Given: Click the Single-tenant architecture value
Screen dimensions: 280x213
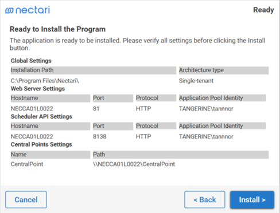Looking at the screenshot, I should click(x=196, y=81).
